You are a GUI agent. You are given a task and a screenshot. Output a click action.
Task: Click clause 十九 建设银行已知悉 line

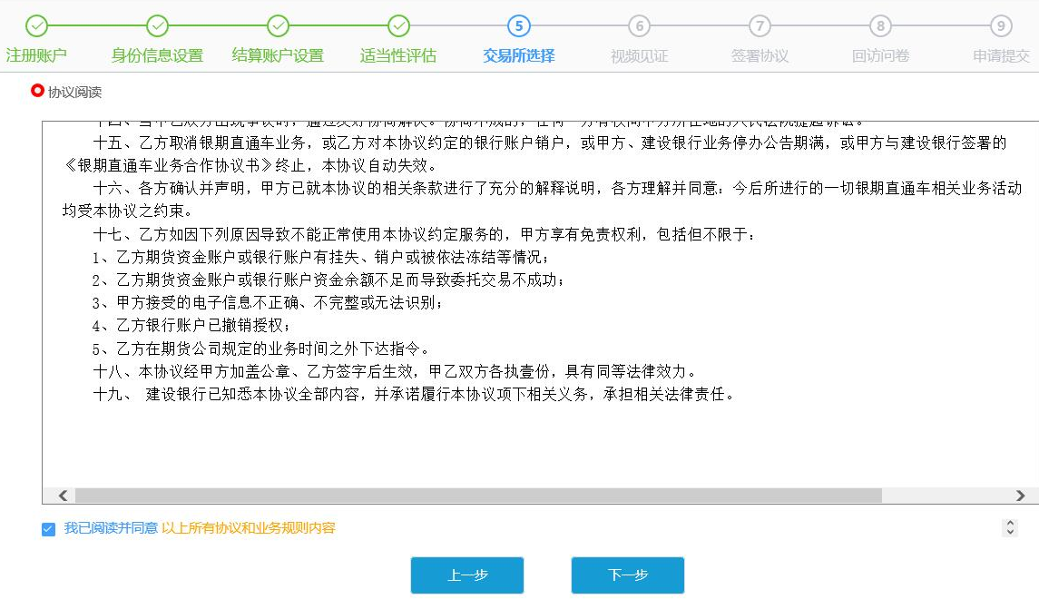(415, 394)
